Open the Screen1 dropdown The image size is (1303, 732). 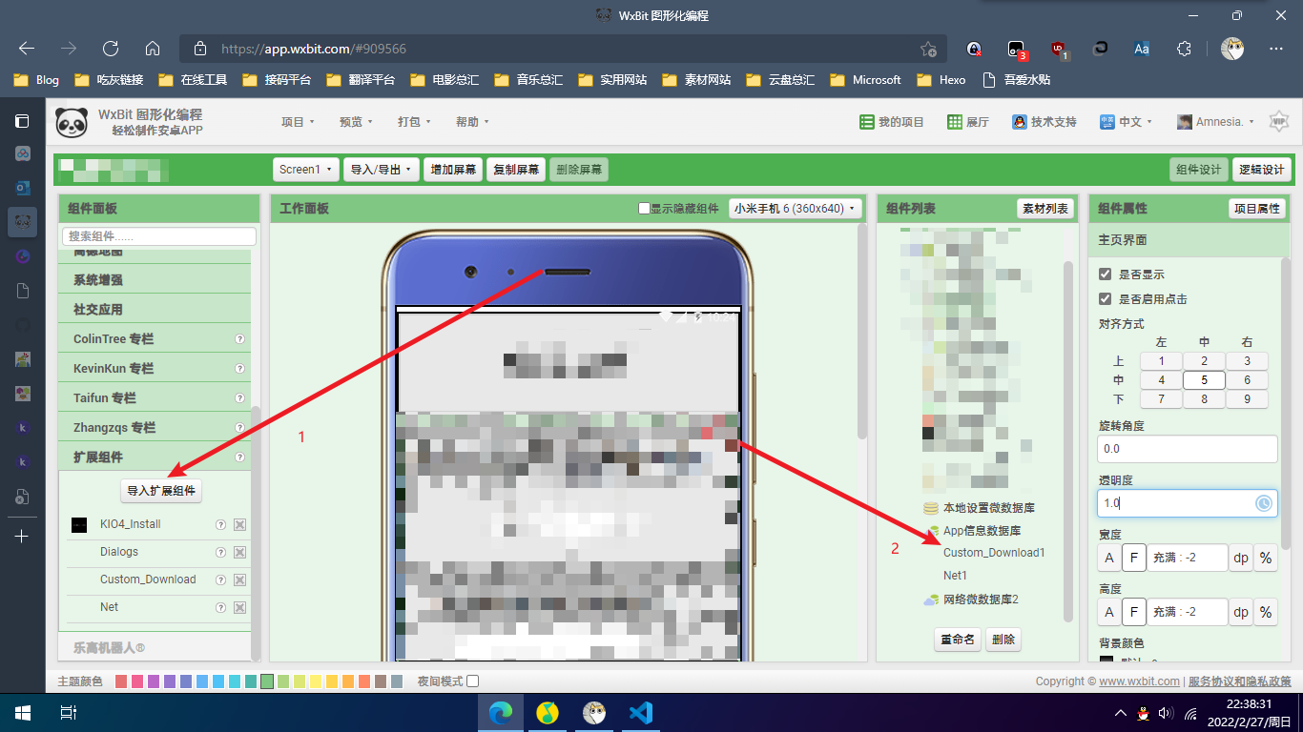coord(306,170)
